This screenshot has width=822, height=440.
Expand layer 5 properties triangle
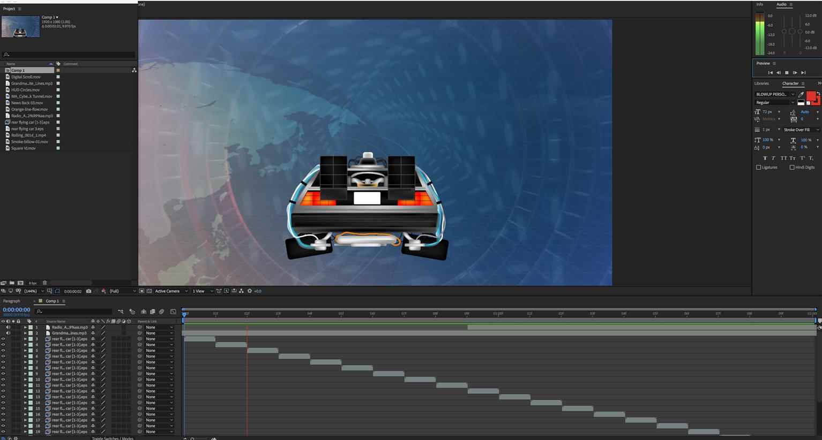tap(25, 351)
